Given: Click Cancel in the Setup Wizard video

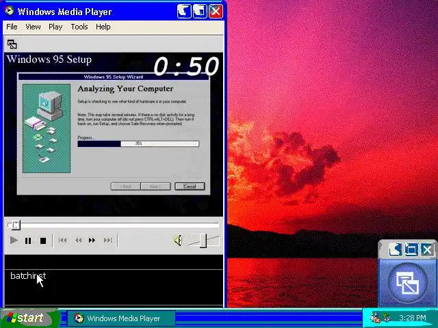Looking at the screenshot, I should tap(190, 187).
